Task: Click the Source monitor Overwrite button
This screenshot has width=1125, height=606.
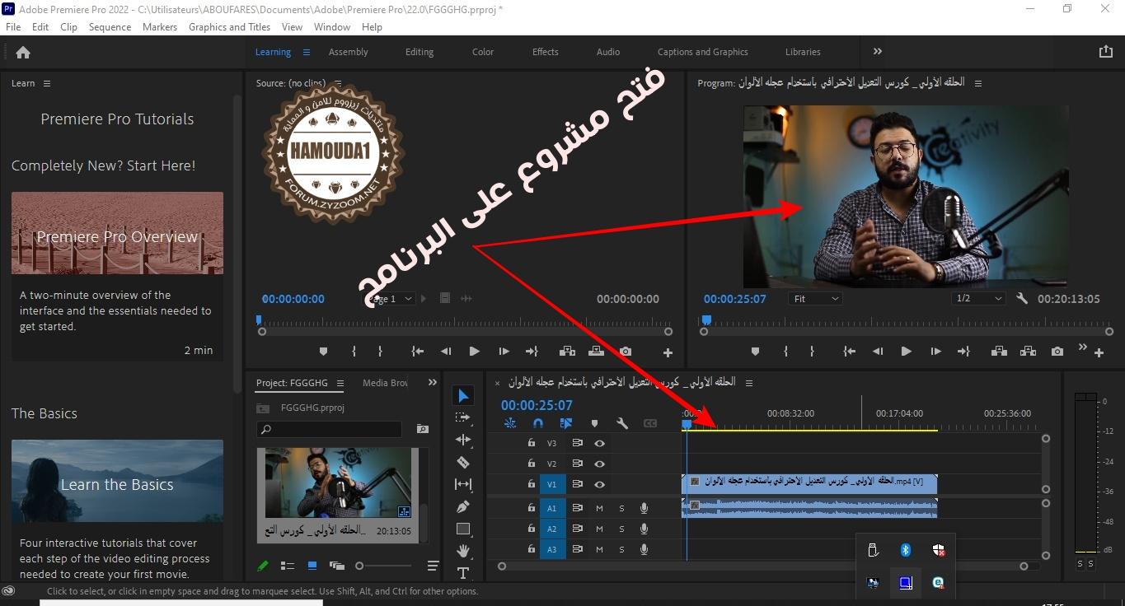Action: pyautogui.click(x=596, y=352)
